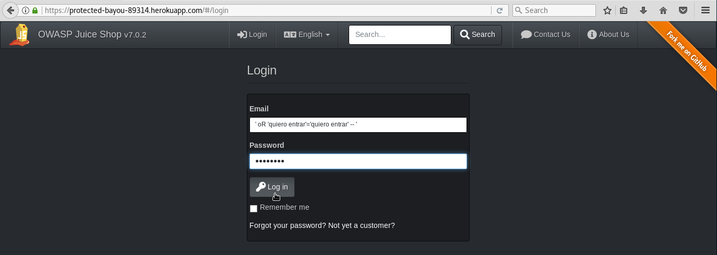Expand the English language dropdown
The height and width of the screenshot is (255, 717).
(307, 35)
